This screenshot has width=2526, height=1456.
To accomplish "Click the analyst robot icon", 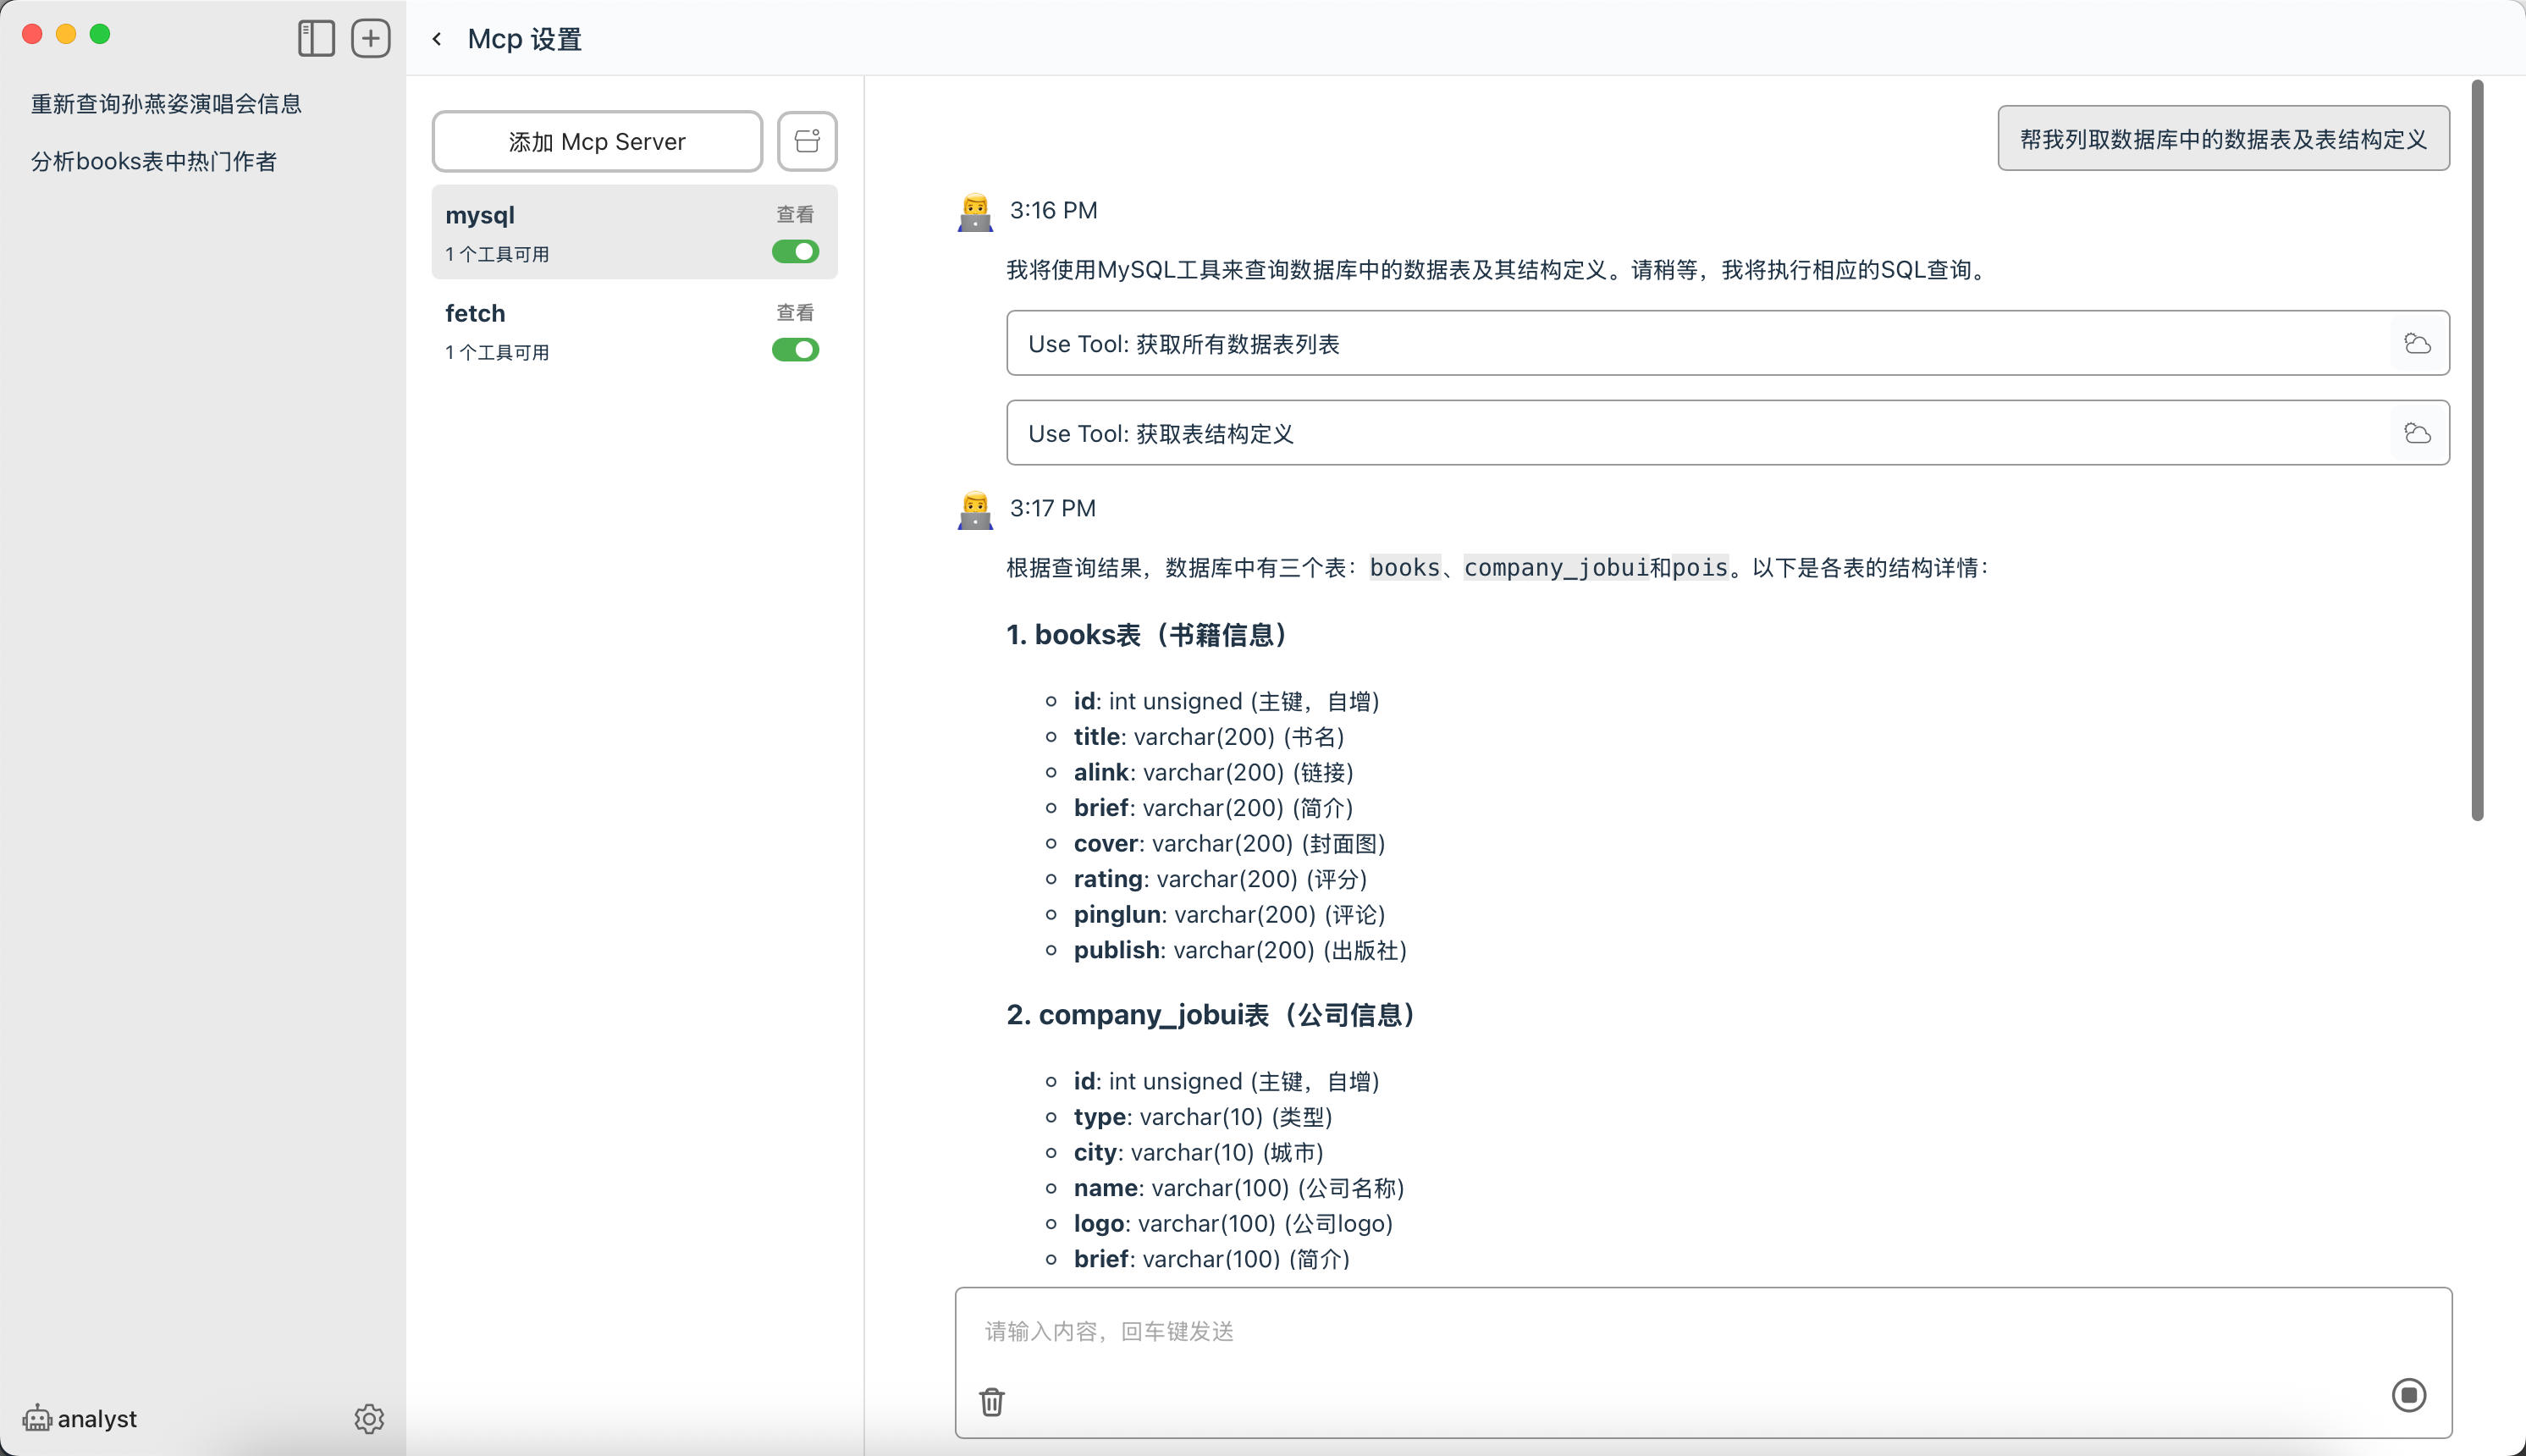I will click(x=37, y=1418).
